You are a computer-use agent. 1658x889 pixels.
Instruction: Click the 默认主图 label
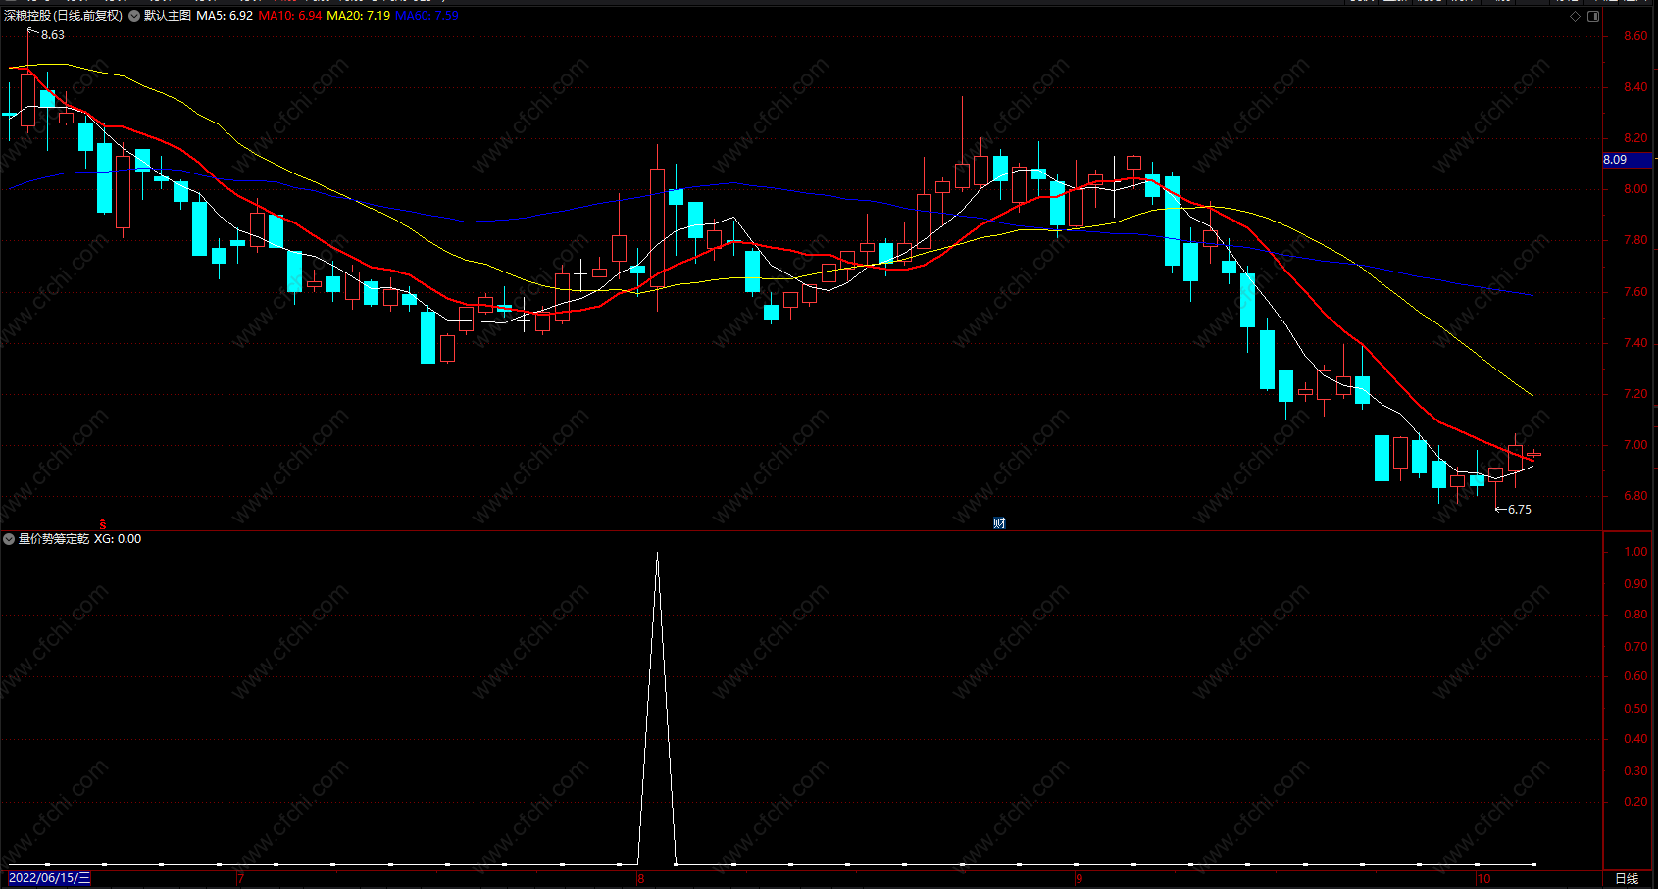(x=168, y=16)
